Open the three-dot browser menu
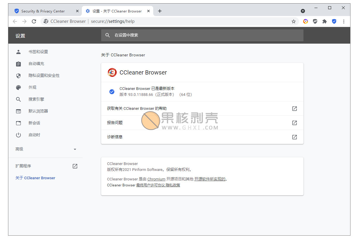 pyautogui.click(x=344, y=21)
